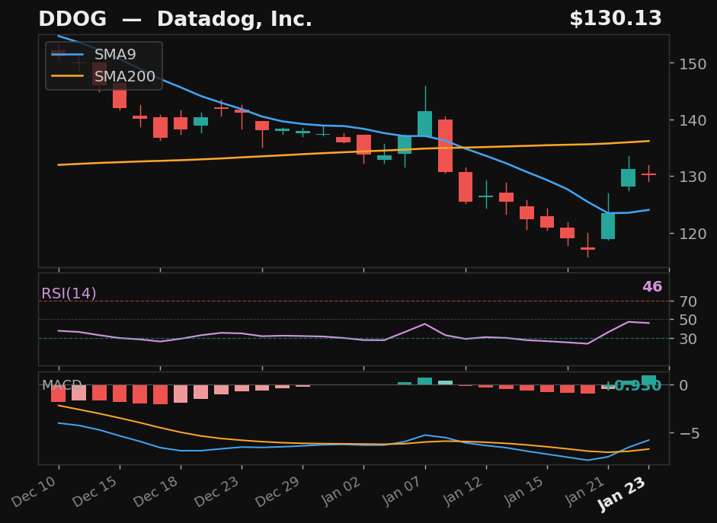The image size is (717, 523).
Task: Click the 150 price axis label
Action: pos(693,63)
